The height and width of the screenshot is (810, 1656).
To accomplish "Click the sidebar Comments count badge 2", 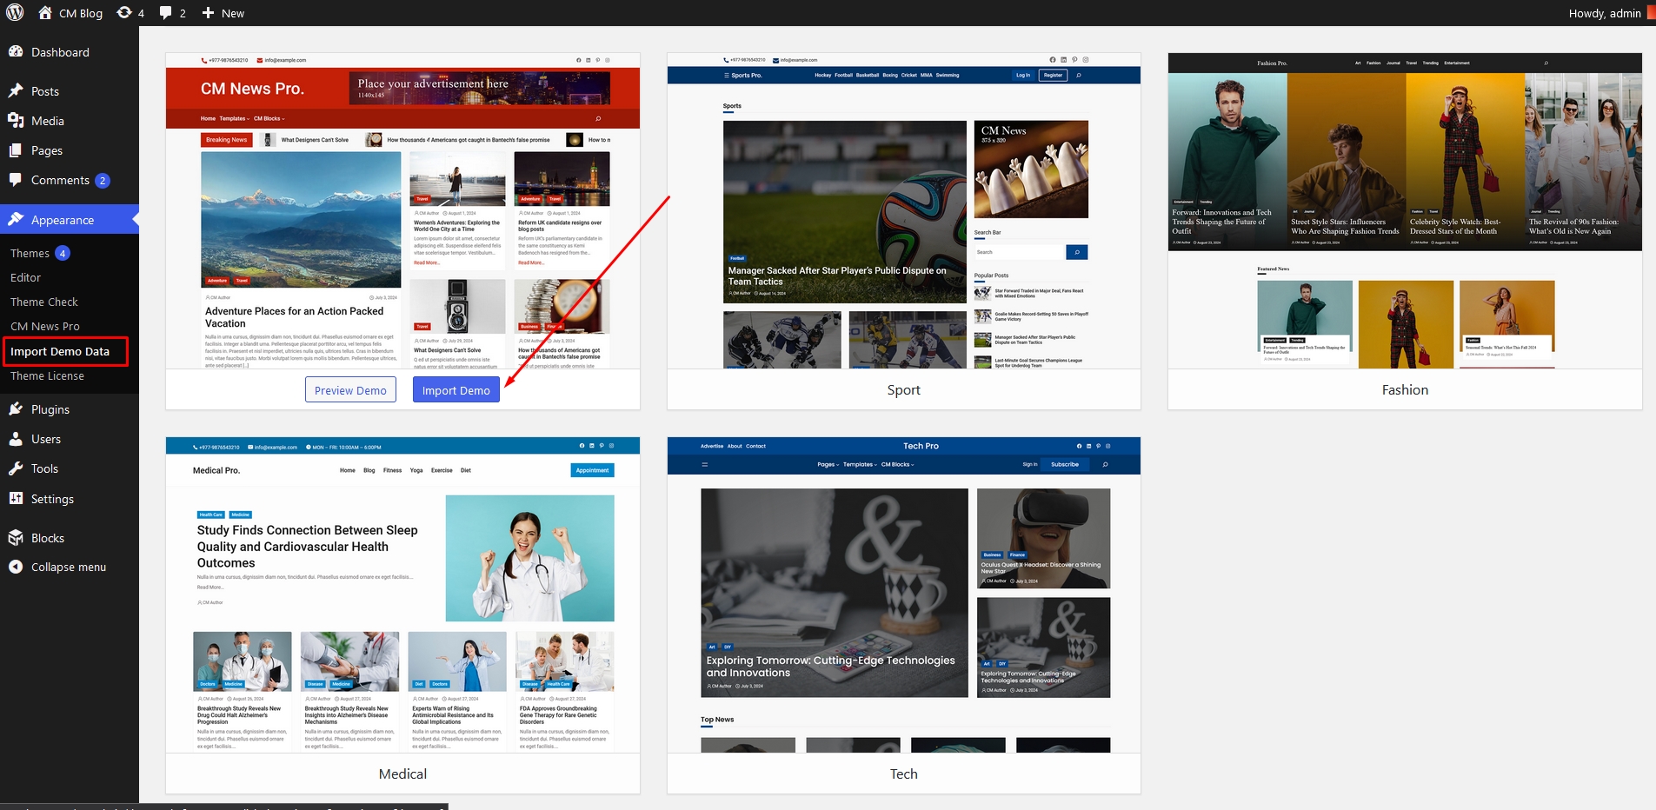I will pos(103,181).
